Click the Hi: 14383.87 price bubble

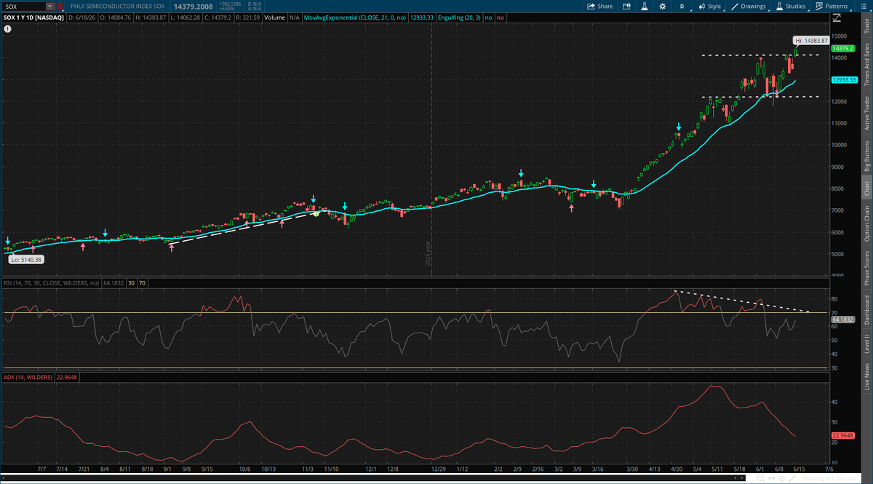810,40
